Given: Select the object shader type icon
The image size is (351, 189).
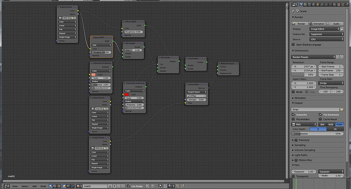Looking at the screenshot, I should click(x=65, y=186).
